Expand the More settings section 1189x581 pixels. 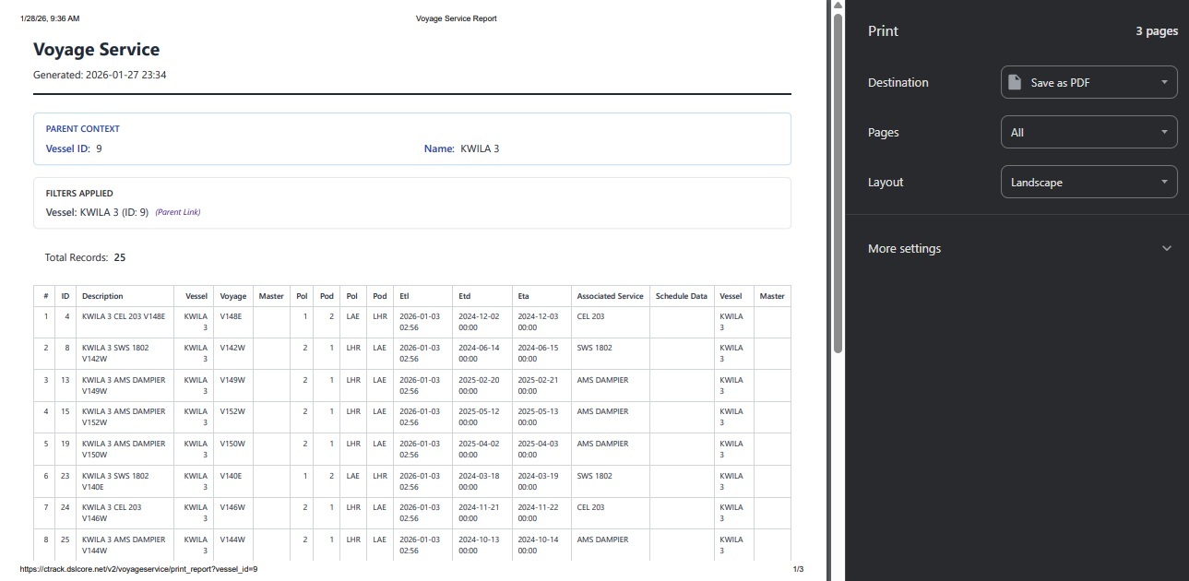[x=904, y=249]
